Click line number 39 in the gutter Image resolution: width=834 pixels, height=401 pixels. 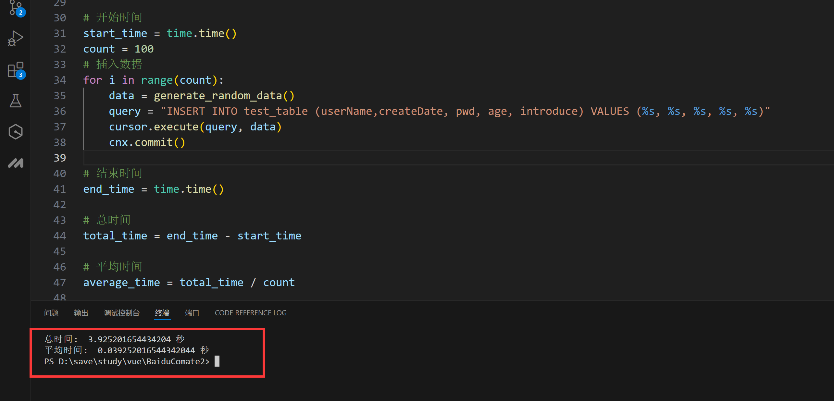tap(60, 158)
